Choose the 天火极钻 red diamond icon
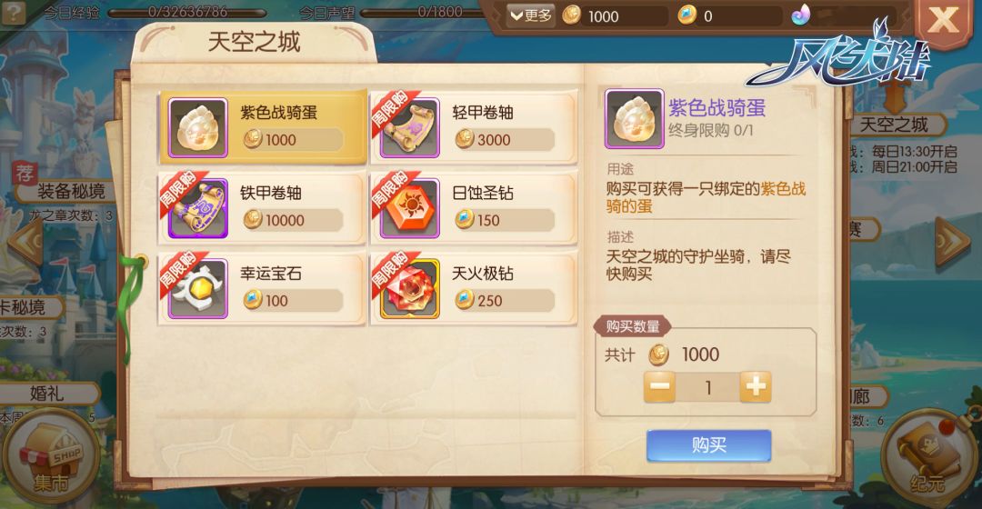The height and width of the screenshot is (509, 982). pyautogui.click(x=409, y=289)
